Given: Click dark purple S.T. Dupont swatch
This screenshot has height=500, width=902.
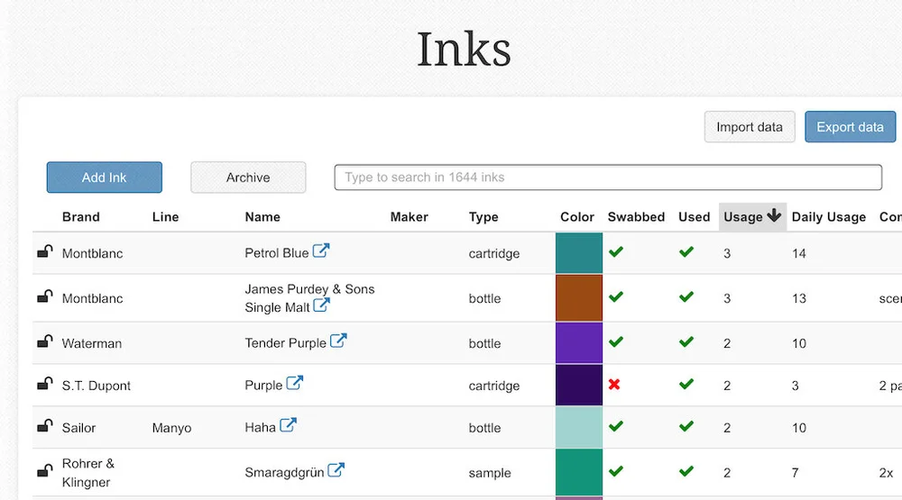Looking at the screenshot, I should tap(579, 385).
